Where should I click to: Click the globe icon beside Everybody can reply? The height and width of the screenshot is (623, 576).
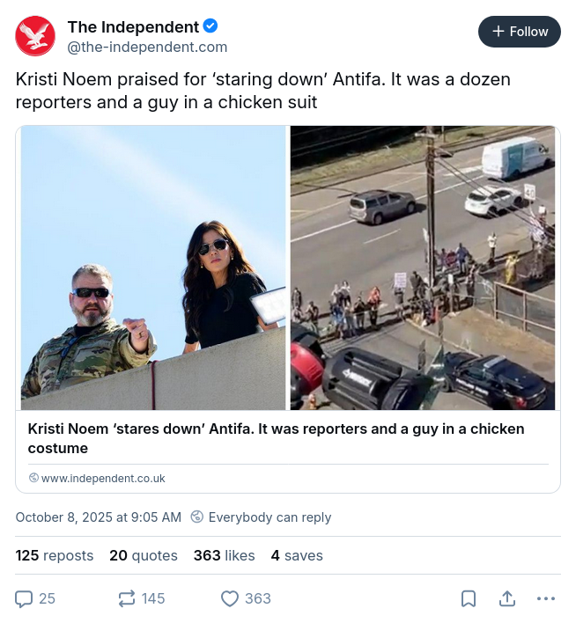pos(197,517)
